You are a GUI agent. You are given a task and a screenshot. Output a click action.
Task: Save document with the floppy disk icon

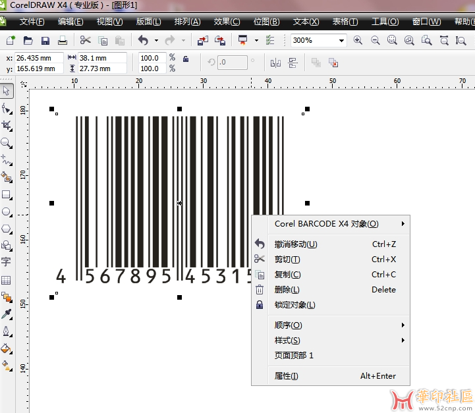pos(45,41)
